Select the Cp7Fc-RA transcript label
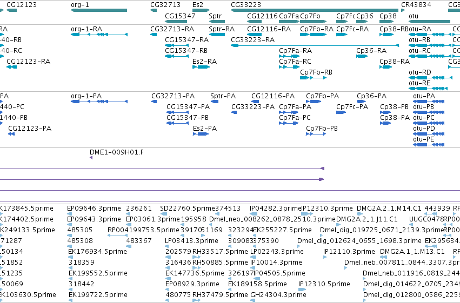 click(x=352, y=29)
